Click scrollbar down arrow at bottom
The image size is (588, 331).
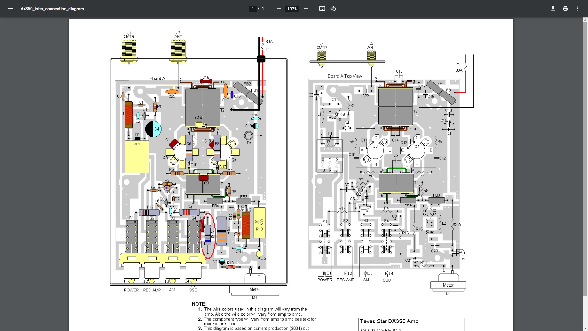coord(585,329)
